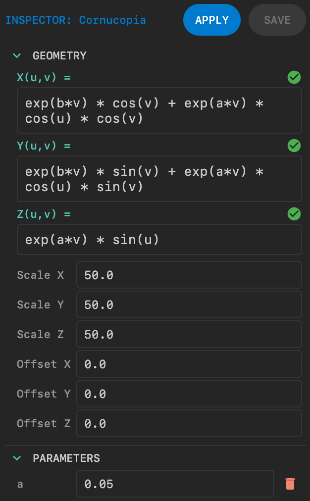Image resolution: width=310 pixels, height=501 pixels.
Task: Click the green checkmark beside Y(u,v)
Action: point(294,146)
